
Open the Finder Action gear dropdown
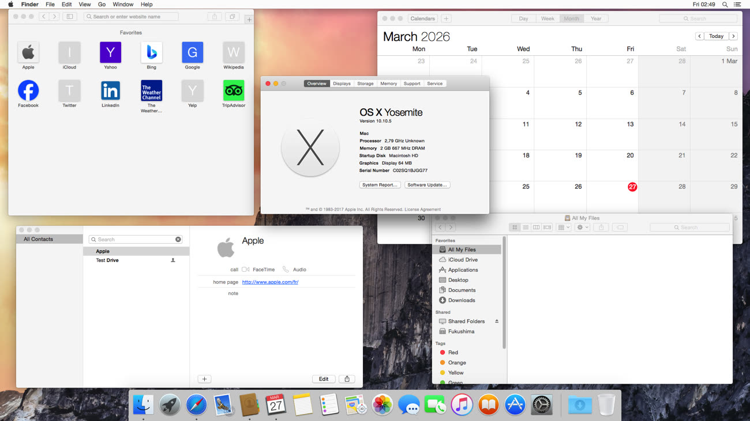click(582, 227)
